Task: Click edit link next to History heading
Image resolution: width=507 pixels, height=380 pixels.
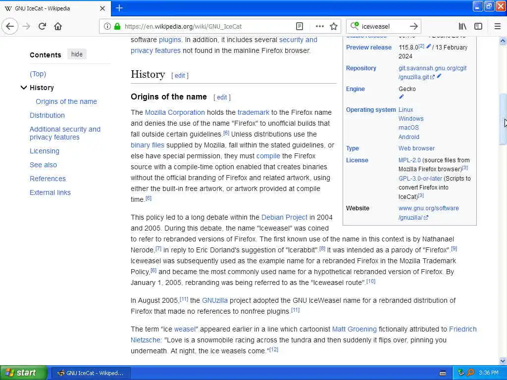Action: point(180,76)
